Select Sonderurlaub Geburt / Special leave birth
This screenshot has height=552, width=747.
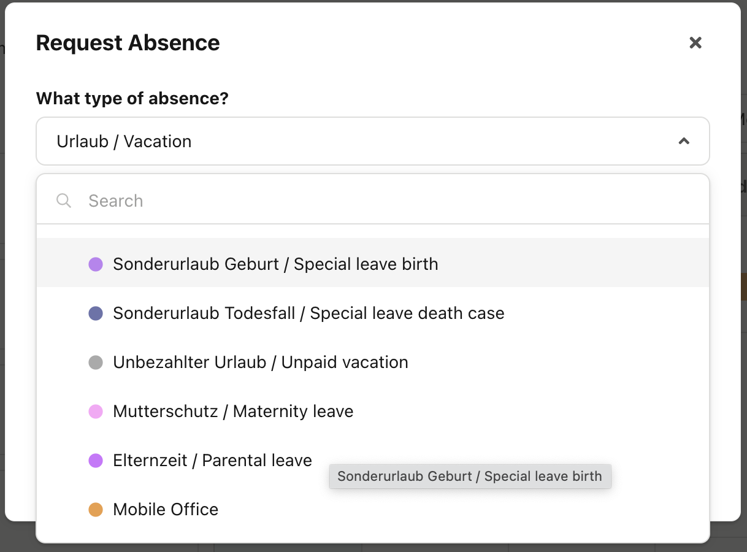pos(373,264)
